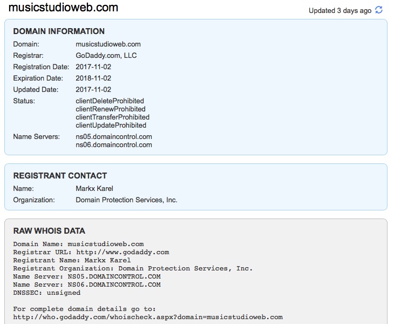
Task: Click the 'Updated 3 days ago' text
Action: pos(340,11)
